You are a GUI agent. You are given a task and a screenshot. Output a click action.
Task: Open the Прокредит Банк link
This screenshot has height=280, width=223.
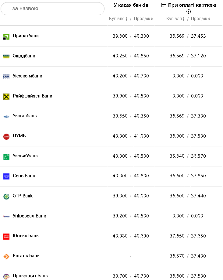coord(30,276)
